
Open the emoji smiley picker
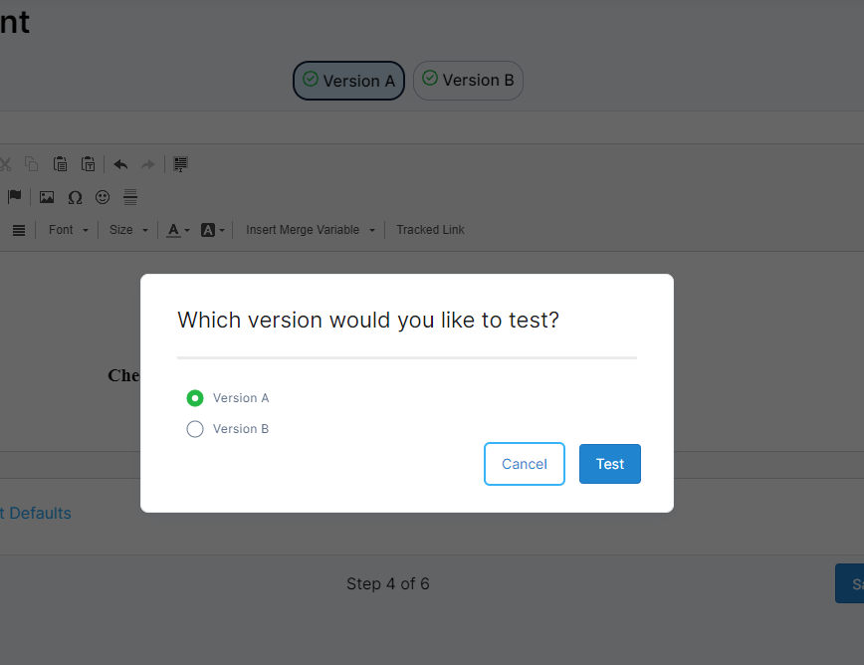103,197
